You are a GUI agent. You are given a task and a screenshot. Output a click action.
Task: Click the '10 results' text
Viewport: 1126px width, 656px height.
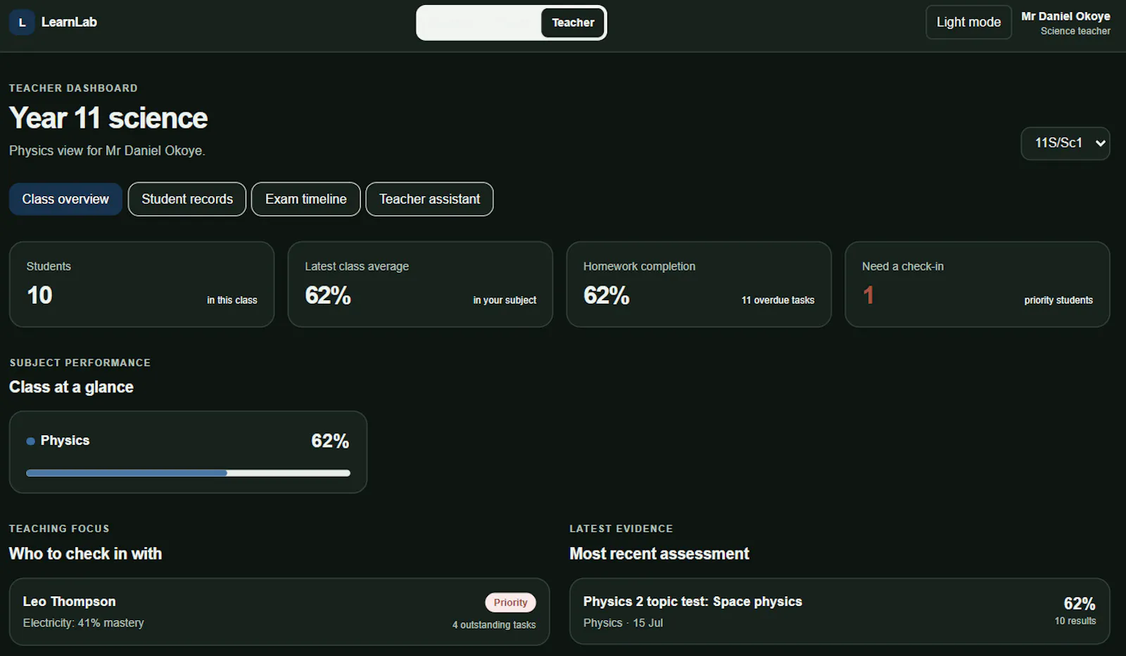[1075, 621]
